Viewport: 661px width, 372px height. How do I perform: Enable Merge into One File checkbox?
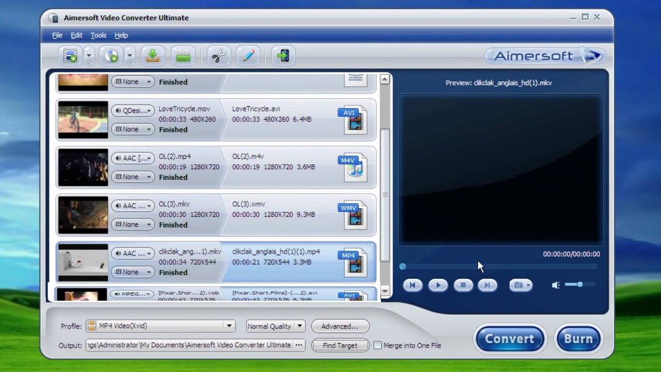377,345
